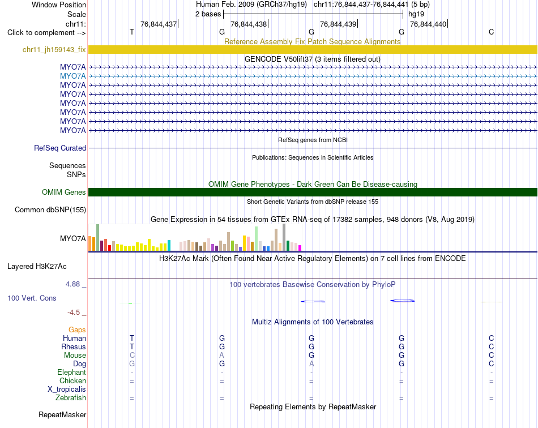Click the cyan bar in the GTEx chart

point(169,246)
